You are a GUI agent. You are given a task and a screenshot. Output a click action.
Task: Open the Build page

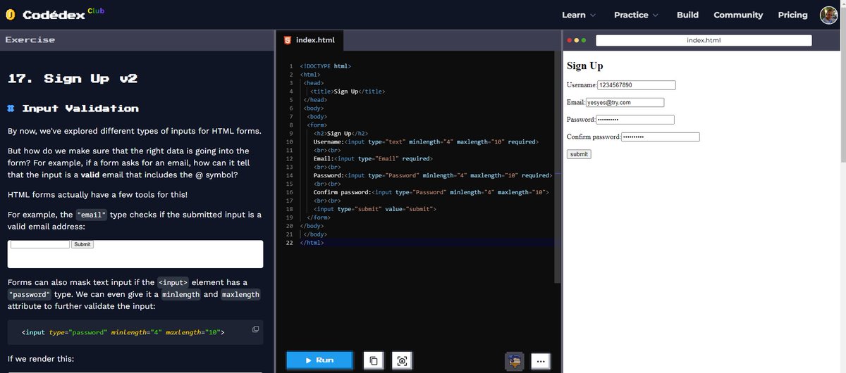(687, 15)
